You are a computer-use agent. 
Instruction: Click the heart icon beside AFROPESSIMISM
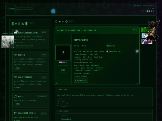pos(16,77)
